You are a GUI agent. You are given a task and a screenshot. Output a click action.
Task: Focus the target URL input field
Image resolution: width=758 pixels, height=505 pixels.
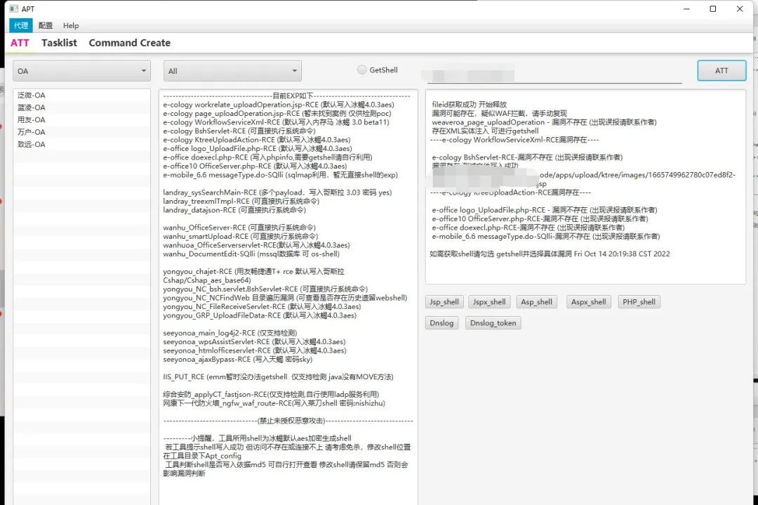tap(551, 74)
